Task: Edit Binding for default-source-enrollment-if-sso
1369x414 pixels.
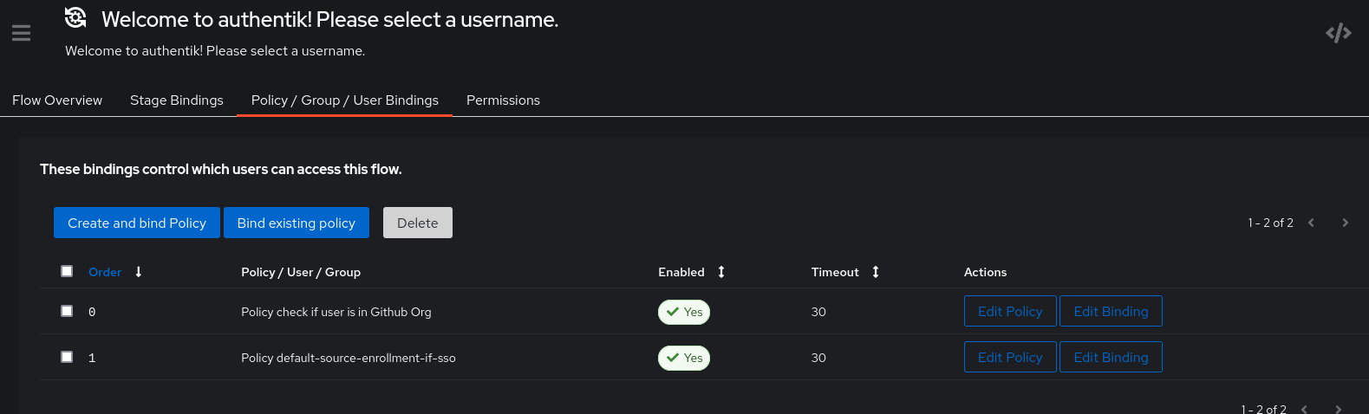Action: pos(1111,357)
